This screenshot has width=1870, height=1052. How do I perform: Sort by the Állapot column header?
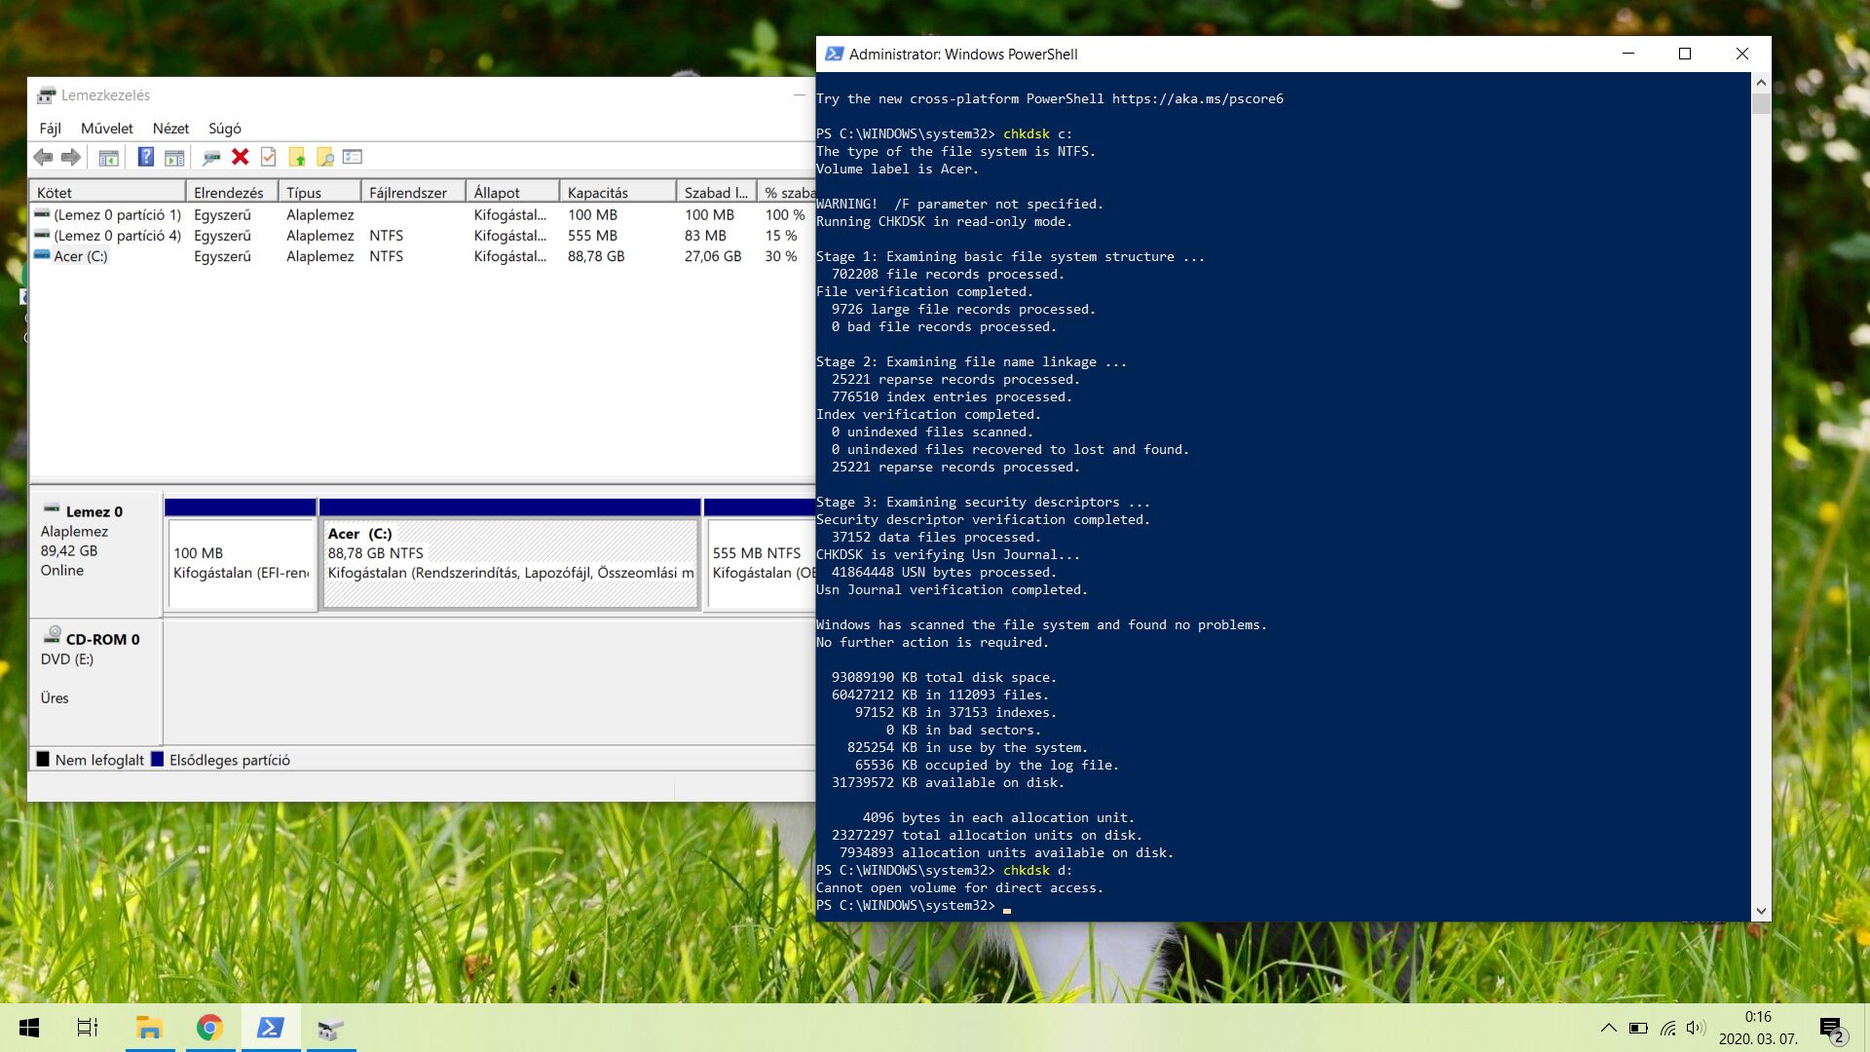tap(512, 193)
